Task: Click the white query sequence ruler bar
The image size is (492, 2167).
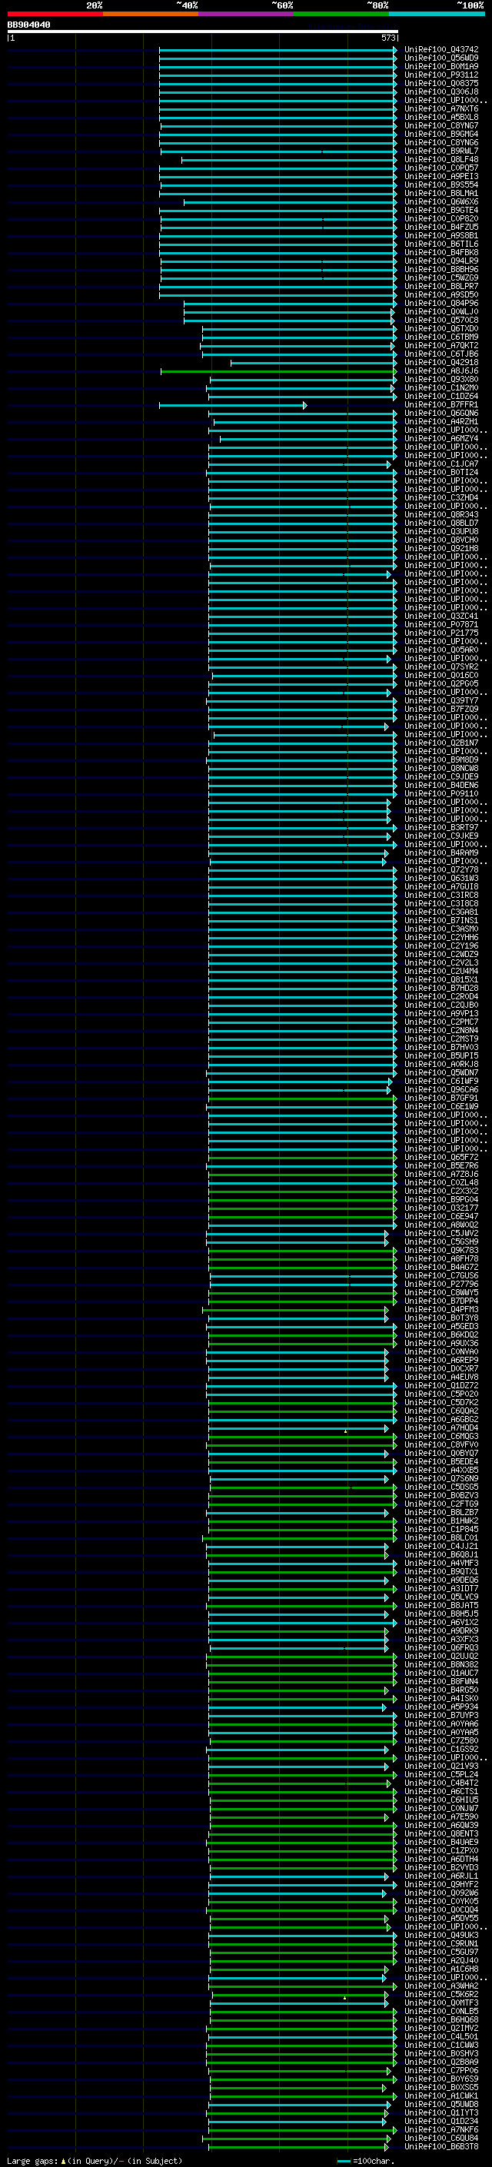Action: click(202, 31)
